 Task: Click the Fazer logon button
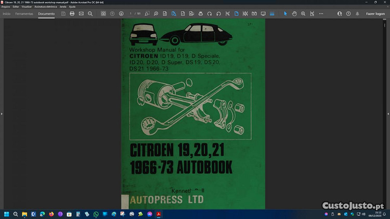coord(375,13)
